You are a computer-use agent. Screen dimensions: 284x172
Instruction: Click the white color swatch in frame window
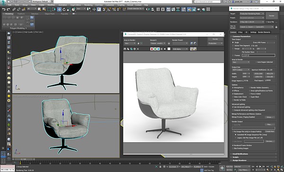[x=169, y=49]
